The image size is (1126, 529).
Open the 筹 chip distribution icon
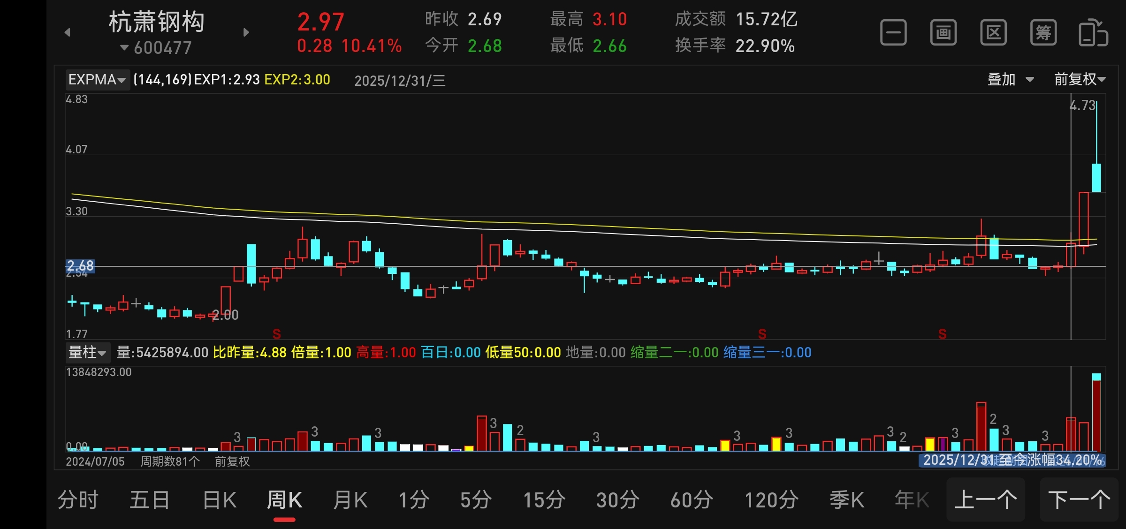pyautogui.click(x=1043, y=33)
